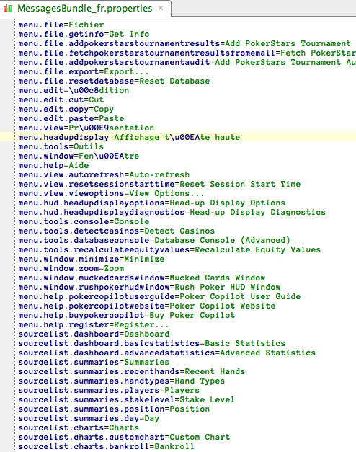Screen dimensions: 356x452
Task: Click the line menu.view.autorefresh=Auto-refresh
Action: (104, 174)
